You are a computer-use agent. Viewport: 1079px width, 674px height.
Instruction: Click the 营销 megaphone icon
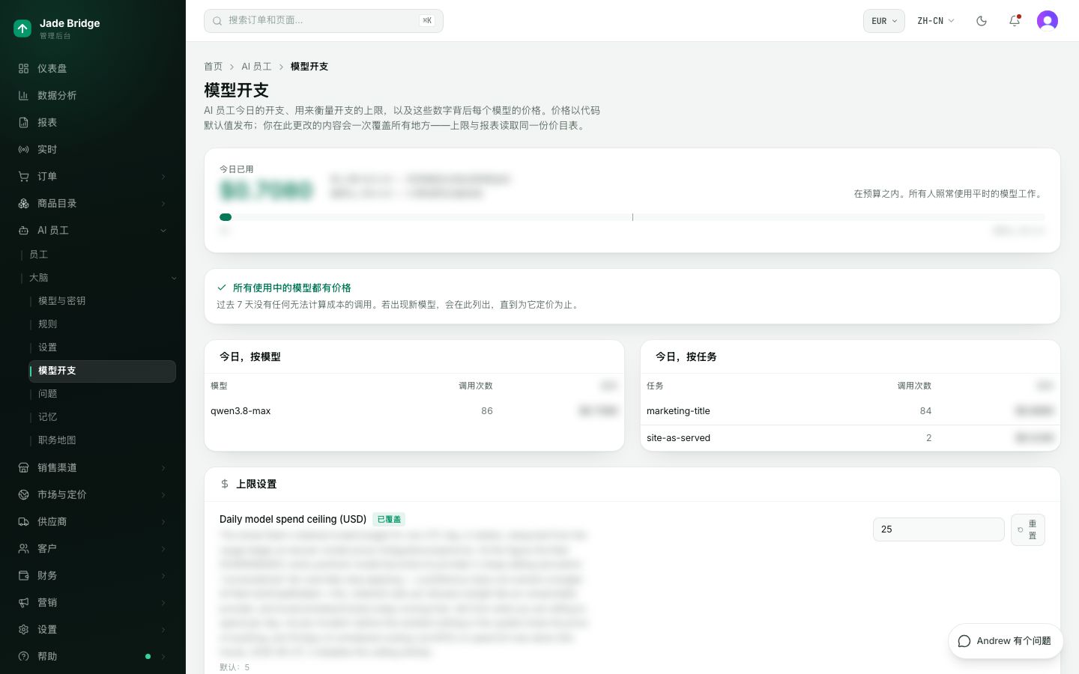[23, 602]
